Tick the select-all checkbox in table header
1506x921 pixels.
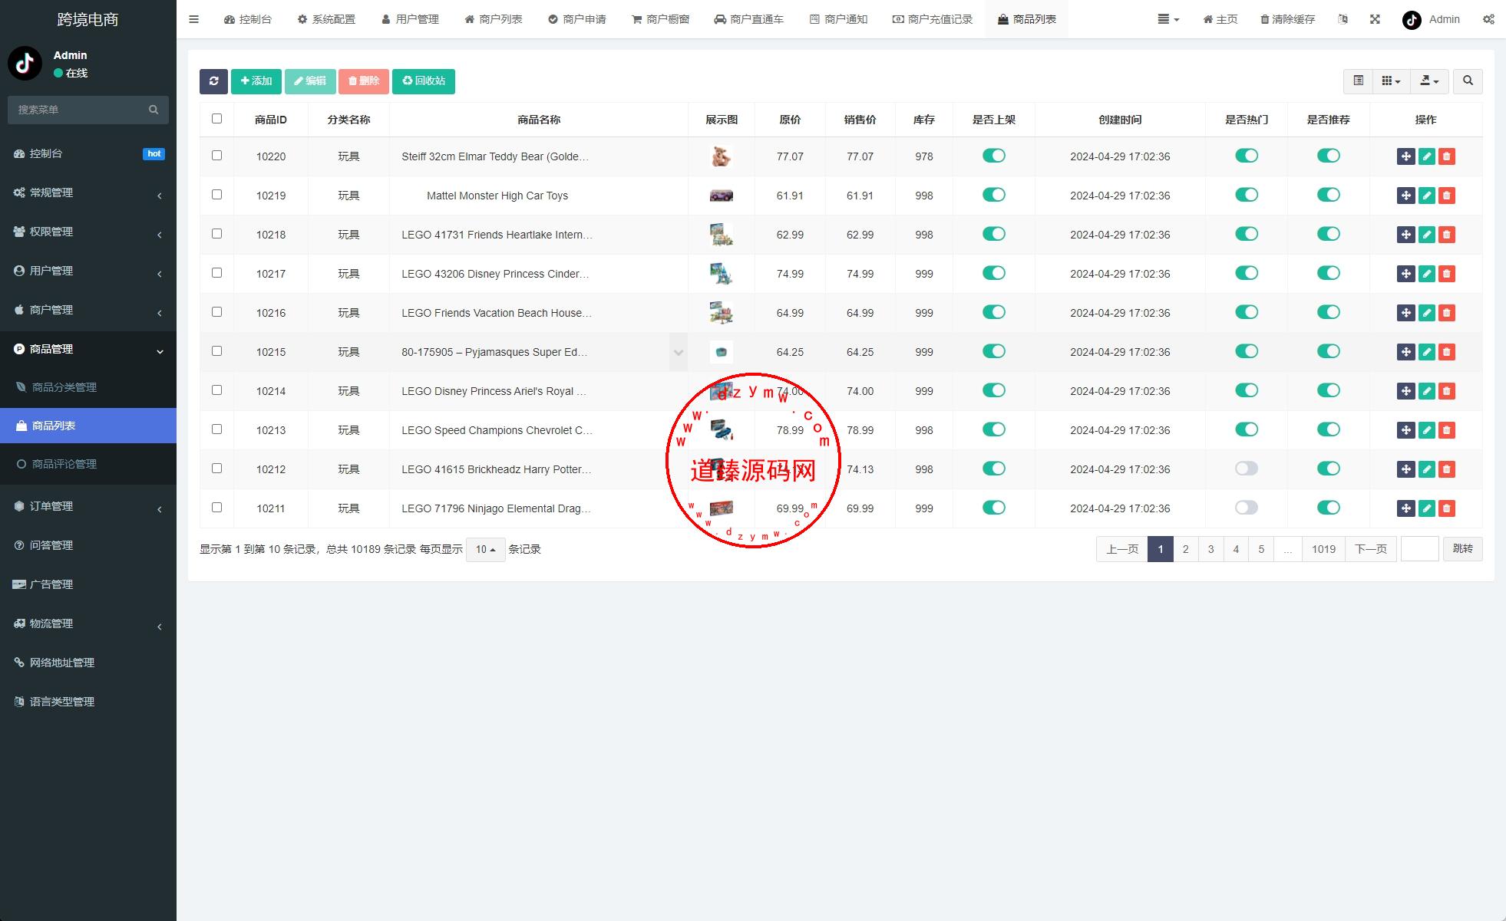(x=216, y=119)
